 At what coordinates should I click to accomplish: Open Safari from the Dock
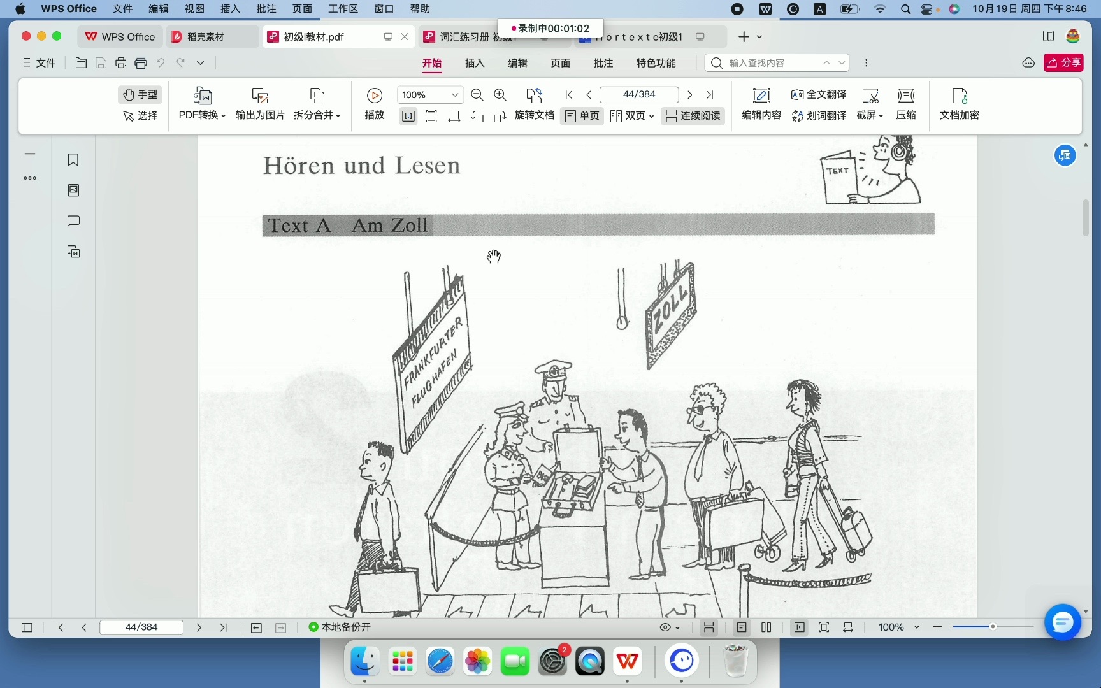point(440,661)
